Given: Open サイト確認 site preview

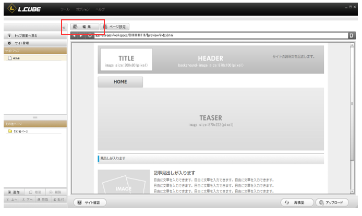Looking at the screenshot, I should pyautogui.click(x=90, y=202).
